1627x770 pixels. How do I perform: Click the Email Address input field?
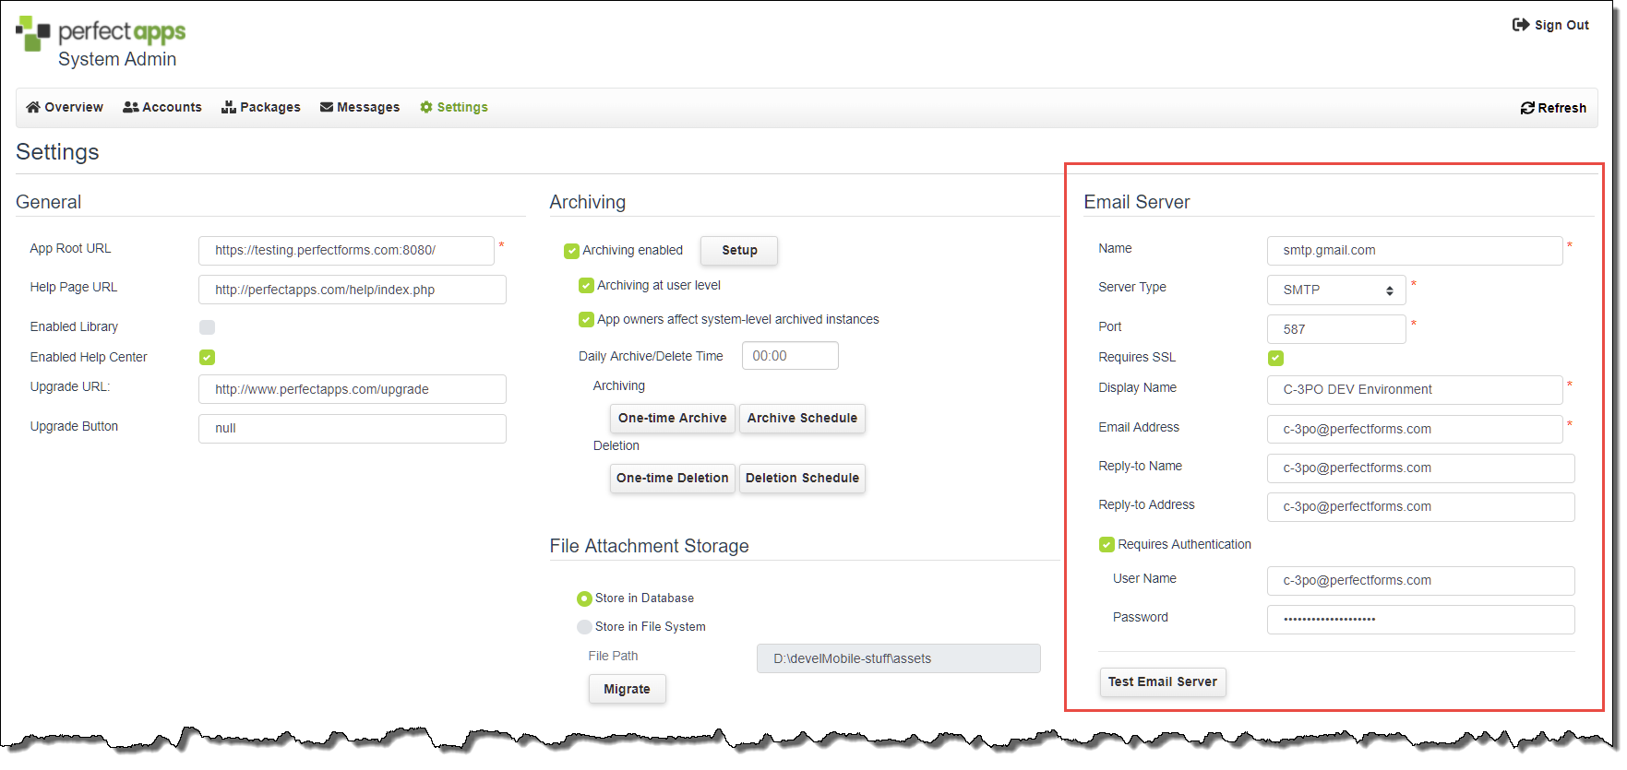[1415, 429]
